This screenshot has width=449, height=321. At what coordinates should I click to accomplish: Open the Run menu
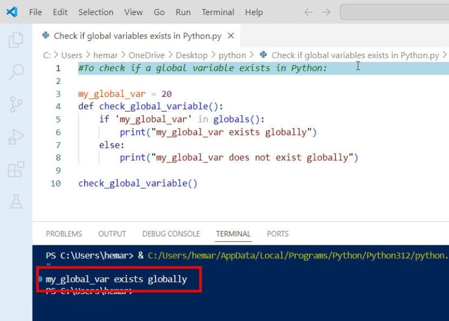[x=183, y=12]
